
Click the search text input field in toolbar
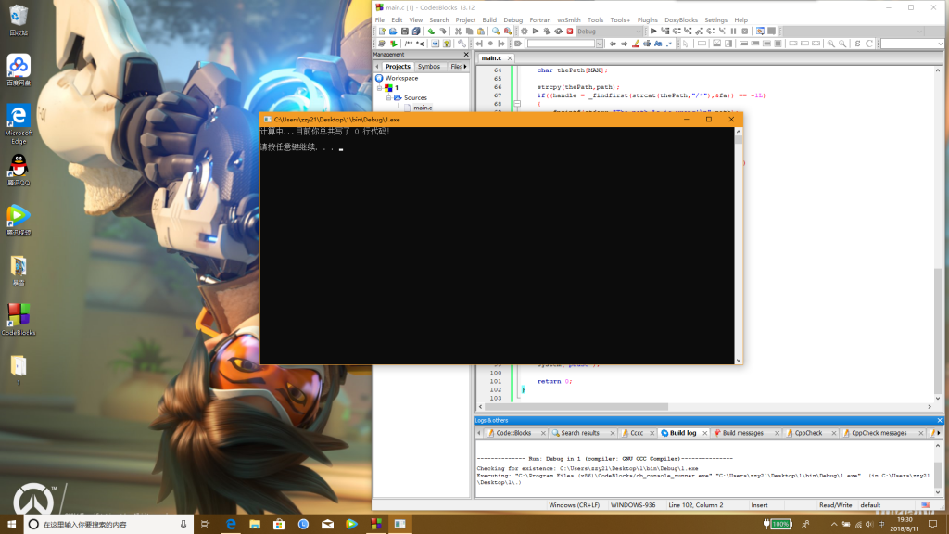561,44
